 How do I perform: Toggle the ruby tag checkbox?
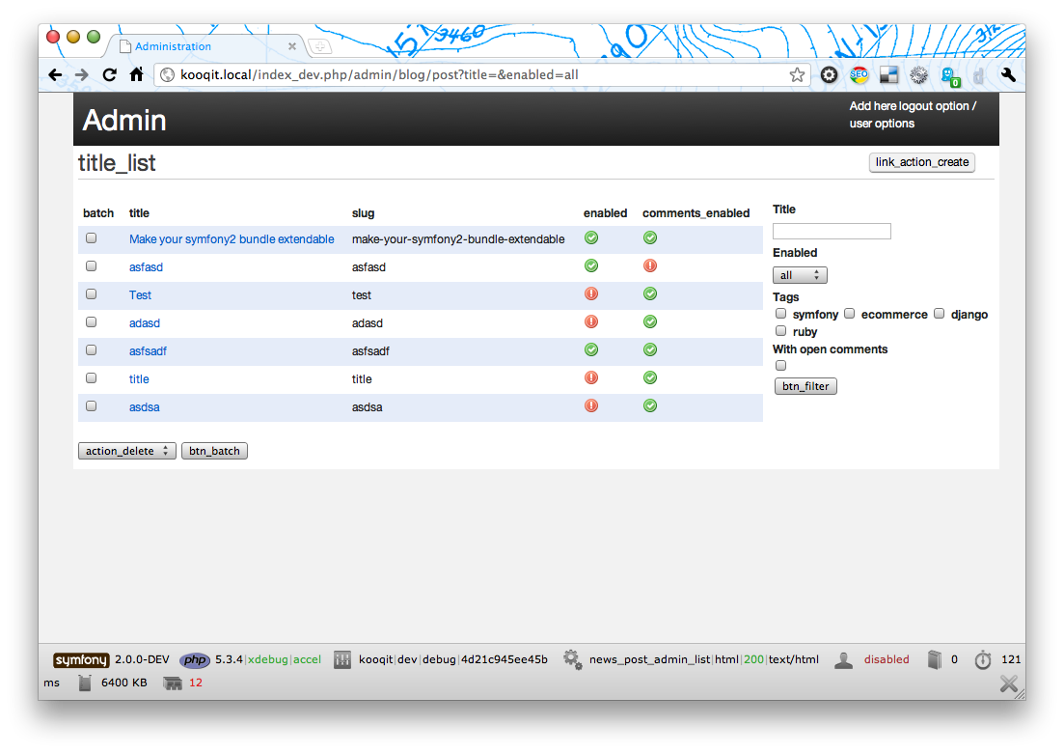coord(781,331)
